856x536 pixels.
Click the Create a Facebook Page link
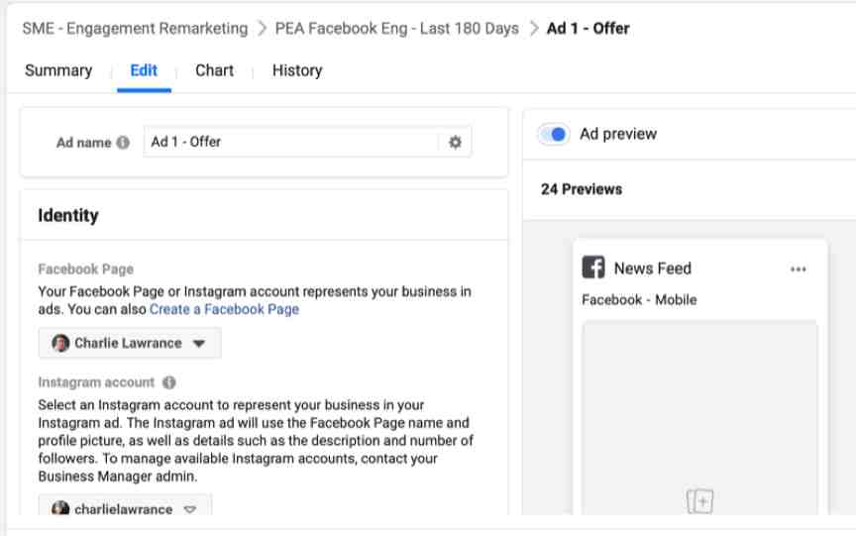[224, 309]
